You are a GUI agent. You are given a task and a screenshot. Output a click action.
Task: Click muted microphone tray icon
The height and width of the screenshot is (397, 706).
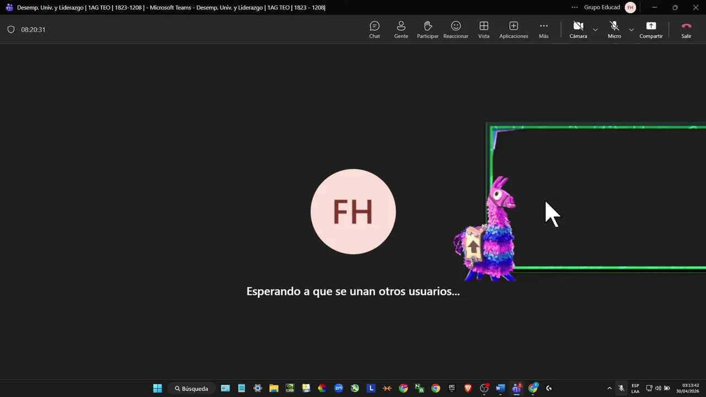pyautogui.click(x=622, y=388)
